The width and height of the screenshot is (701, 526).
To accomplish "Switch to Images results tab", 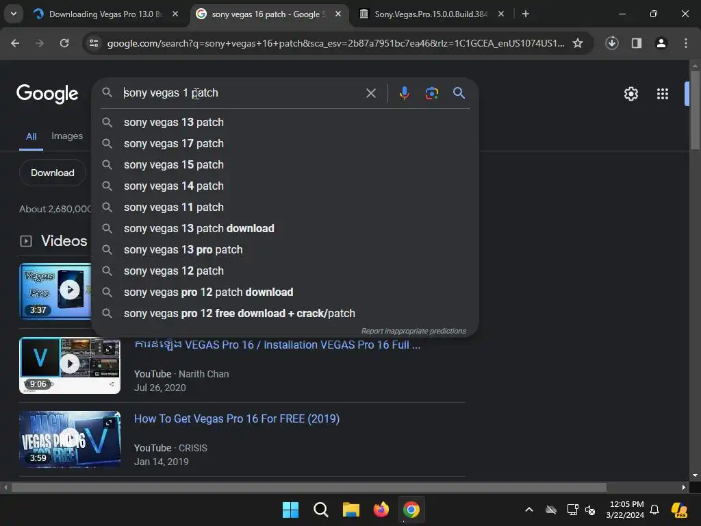I will pos(67,136).
